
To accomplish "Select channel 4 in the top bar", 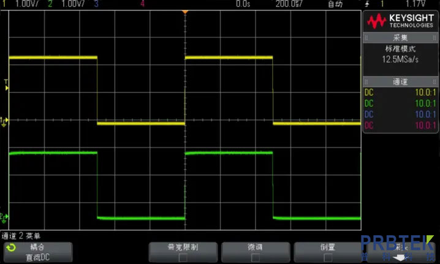I will 143,4.
